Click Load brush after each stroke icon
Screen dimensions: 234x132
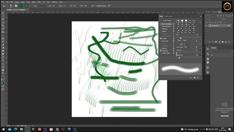[26, 6]
